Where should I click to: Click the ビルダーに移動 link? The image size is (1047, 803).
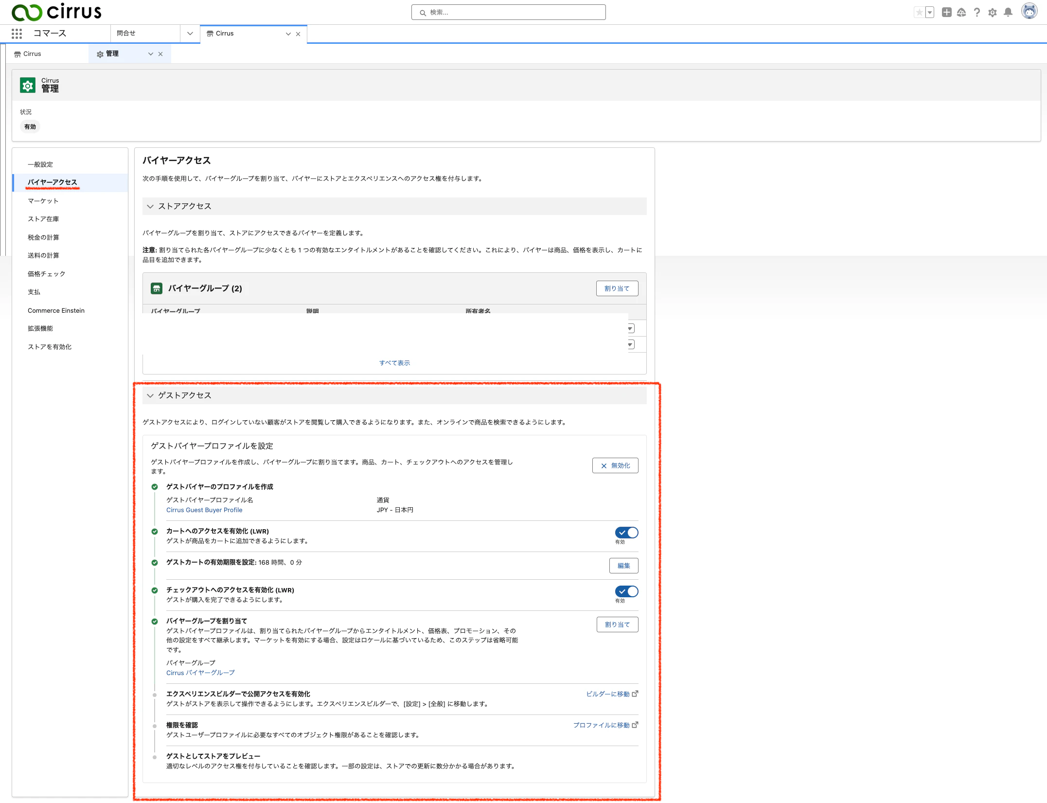[612, 694]
